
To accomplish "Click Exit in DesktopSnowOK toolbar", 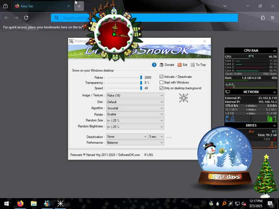I will [x=182, y=65].
